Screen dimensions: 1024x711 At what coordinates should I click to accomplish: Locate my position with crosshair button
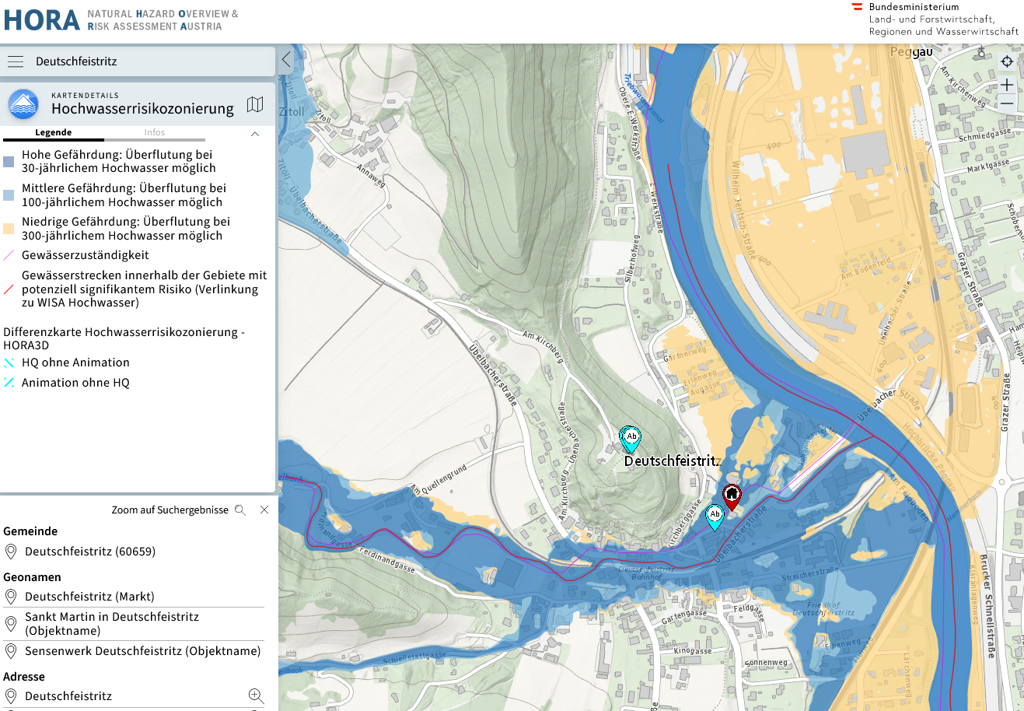pyautogui.click(x=1007, y=61)
